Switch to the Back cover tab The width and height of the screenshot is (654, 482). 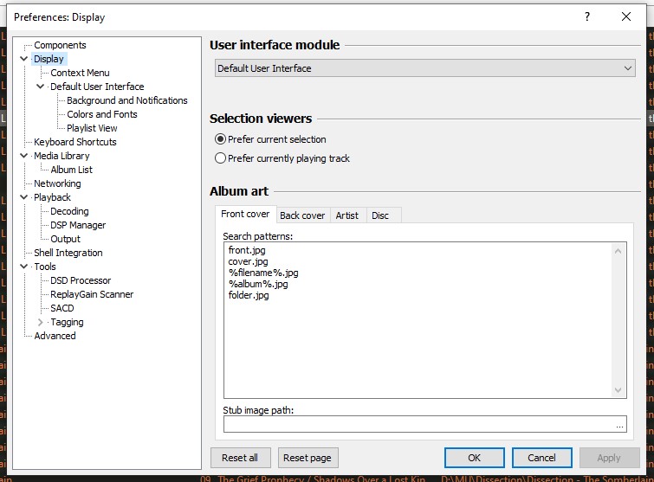[302, 215]
